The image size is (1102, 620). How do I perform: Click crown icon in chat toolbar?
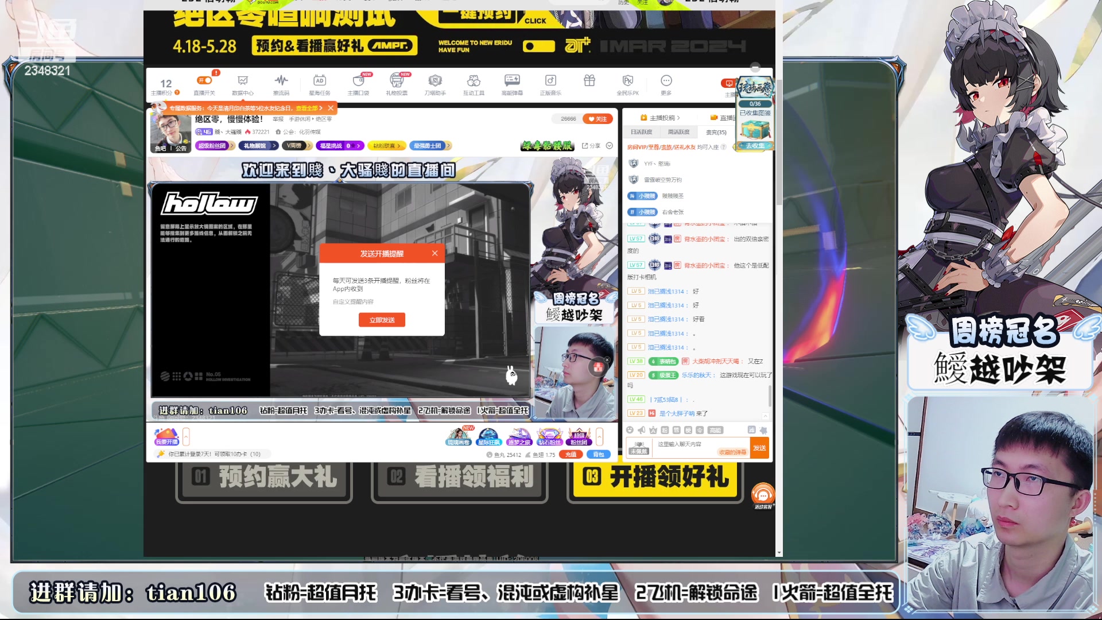click(653, 430)
